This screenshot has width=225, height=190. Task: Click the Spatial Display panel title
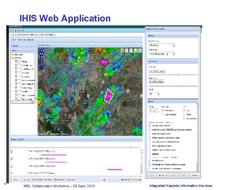44,45
